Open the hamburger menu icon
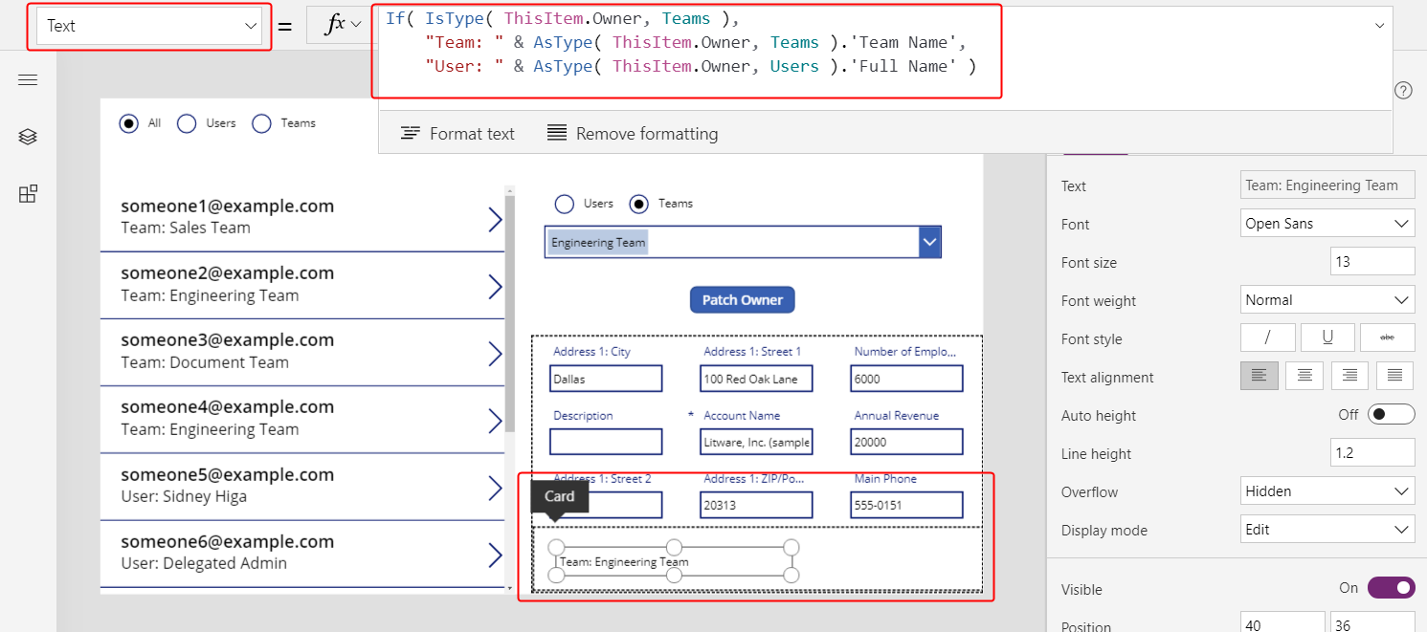The height and width of the screenshot is (632, 1427). pyautogui.click(x=28, y=80)
